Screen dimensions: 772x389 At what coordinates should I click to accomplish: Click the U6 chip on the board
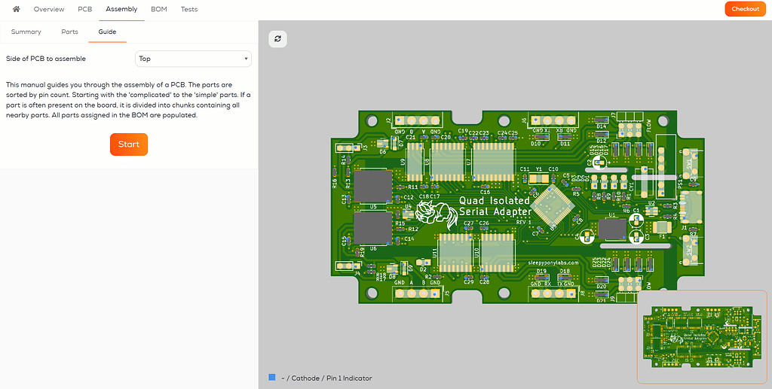[372, 228]
